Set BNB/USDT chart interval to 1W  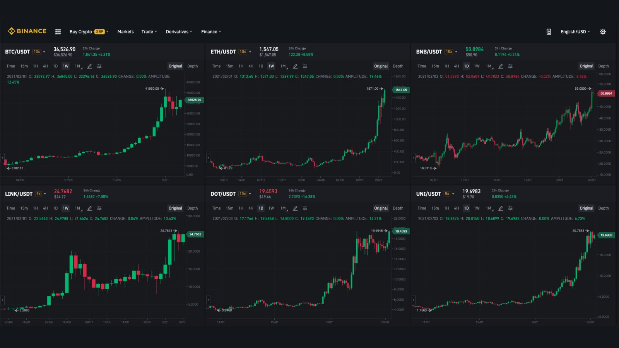pyautogui.click(x=477, y=66)
